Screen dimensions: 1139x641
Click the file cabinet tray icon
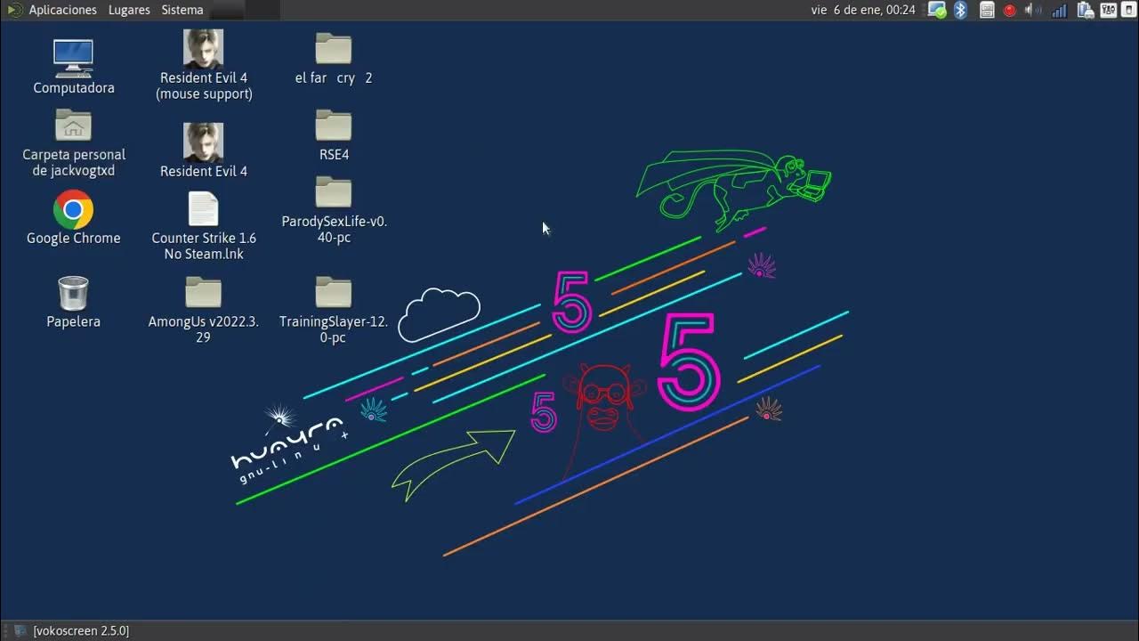[x=987, y=10]
